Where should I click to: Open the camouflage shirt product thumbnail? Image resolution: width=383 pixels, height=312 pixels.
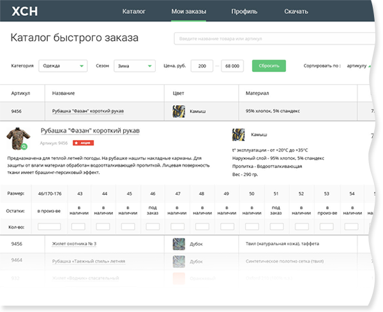[x=18, y=138]
